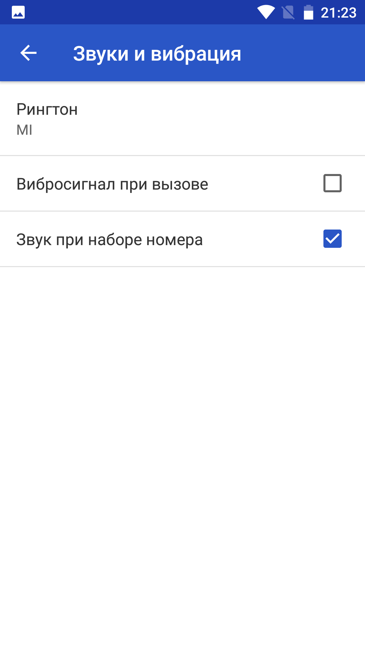Image resolution: width=365 pixels, height=650 pixels.
Task: Go back using the arrow icon
Action: [x=28, y=53]
